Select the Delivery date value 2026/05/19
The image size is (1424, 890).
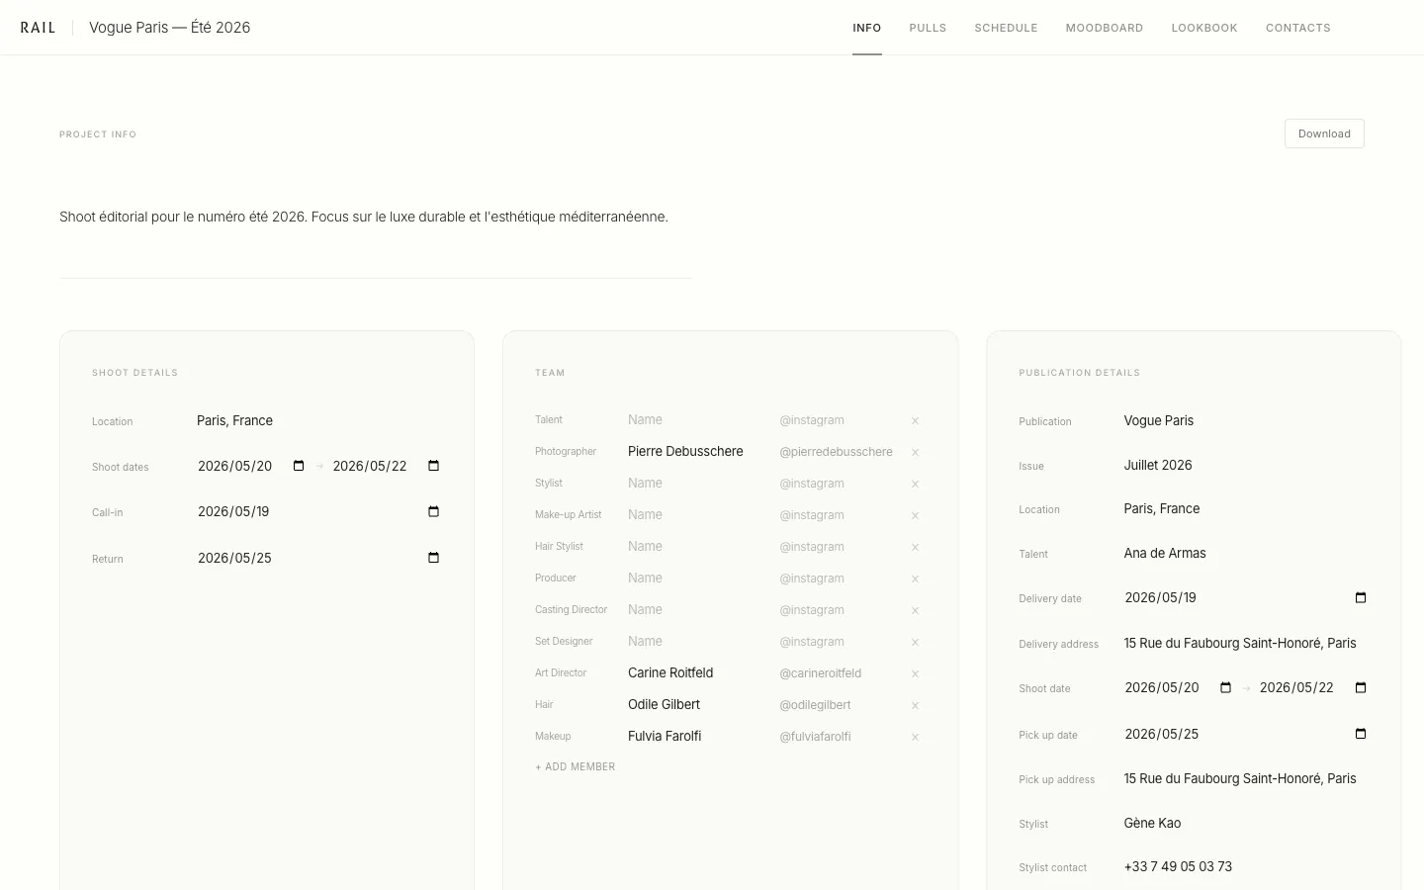coord(1161,597)
